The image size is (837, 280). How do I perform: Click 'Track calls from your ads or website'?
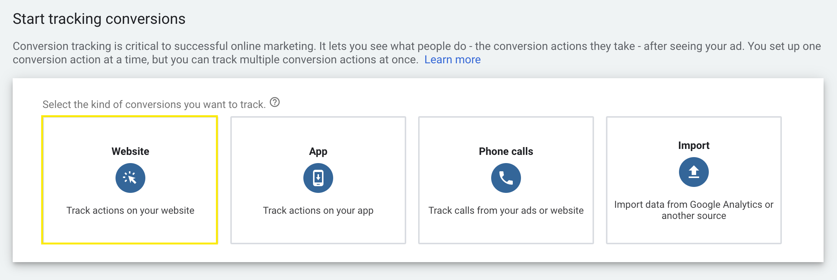coord(506,210)
